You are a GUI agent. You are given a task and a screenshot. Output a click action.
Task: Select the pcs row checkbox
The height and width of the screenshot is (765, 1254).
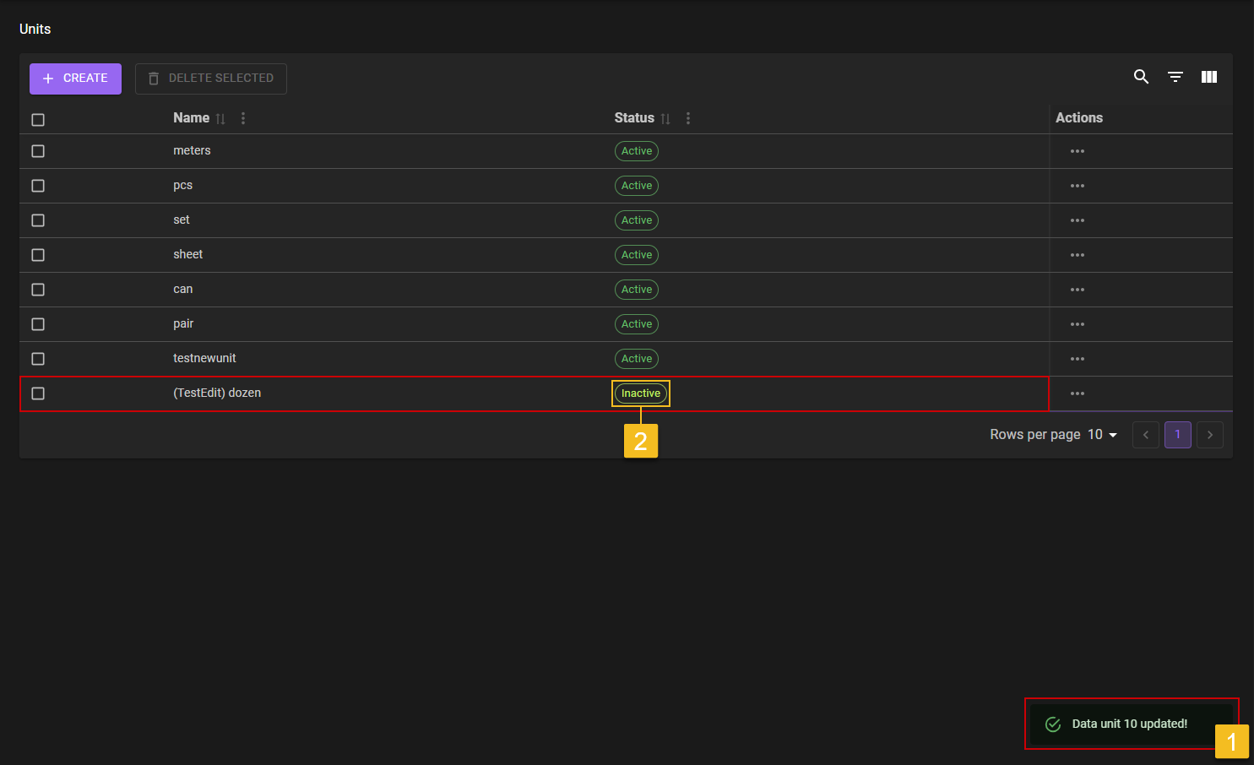pyautogui.click(x=38, y=186)
